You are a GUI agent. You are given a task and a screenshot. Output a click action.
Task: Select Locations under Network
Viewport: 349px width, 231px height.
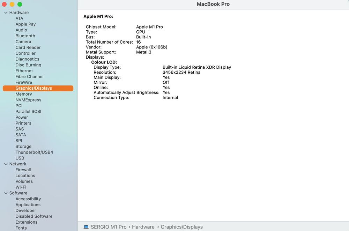pos(25,176)
